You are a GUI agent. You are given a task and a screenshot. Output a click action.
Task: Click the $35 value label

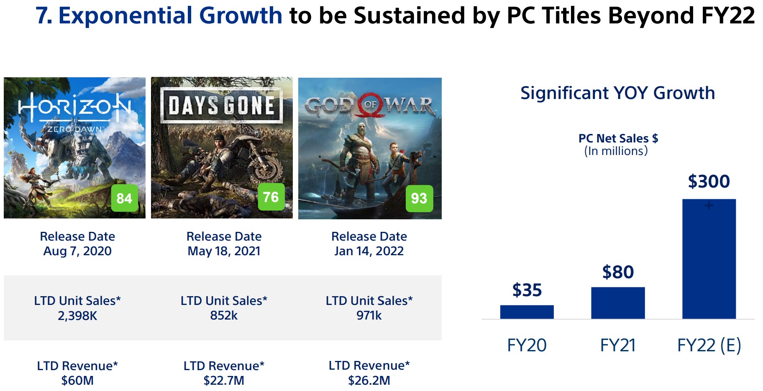coord(527,290)
